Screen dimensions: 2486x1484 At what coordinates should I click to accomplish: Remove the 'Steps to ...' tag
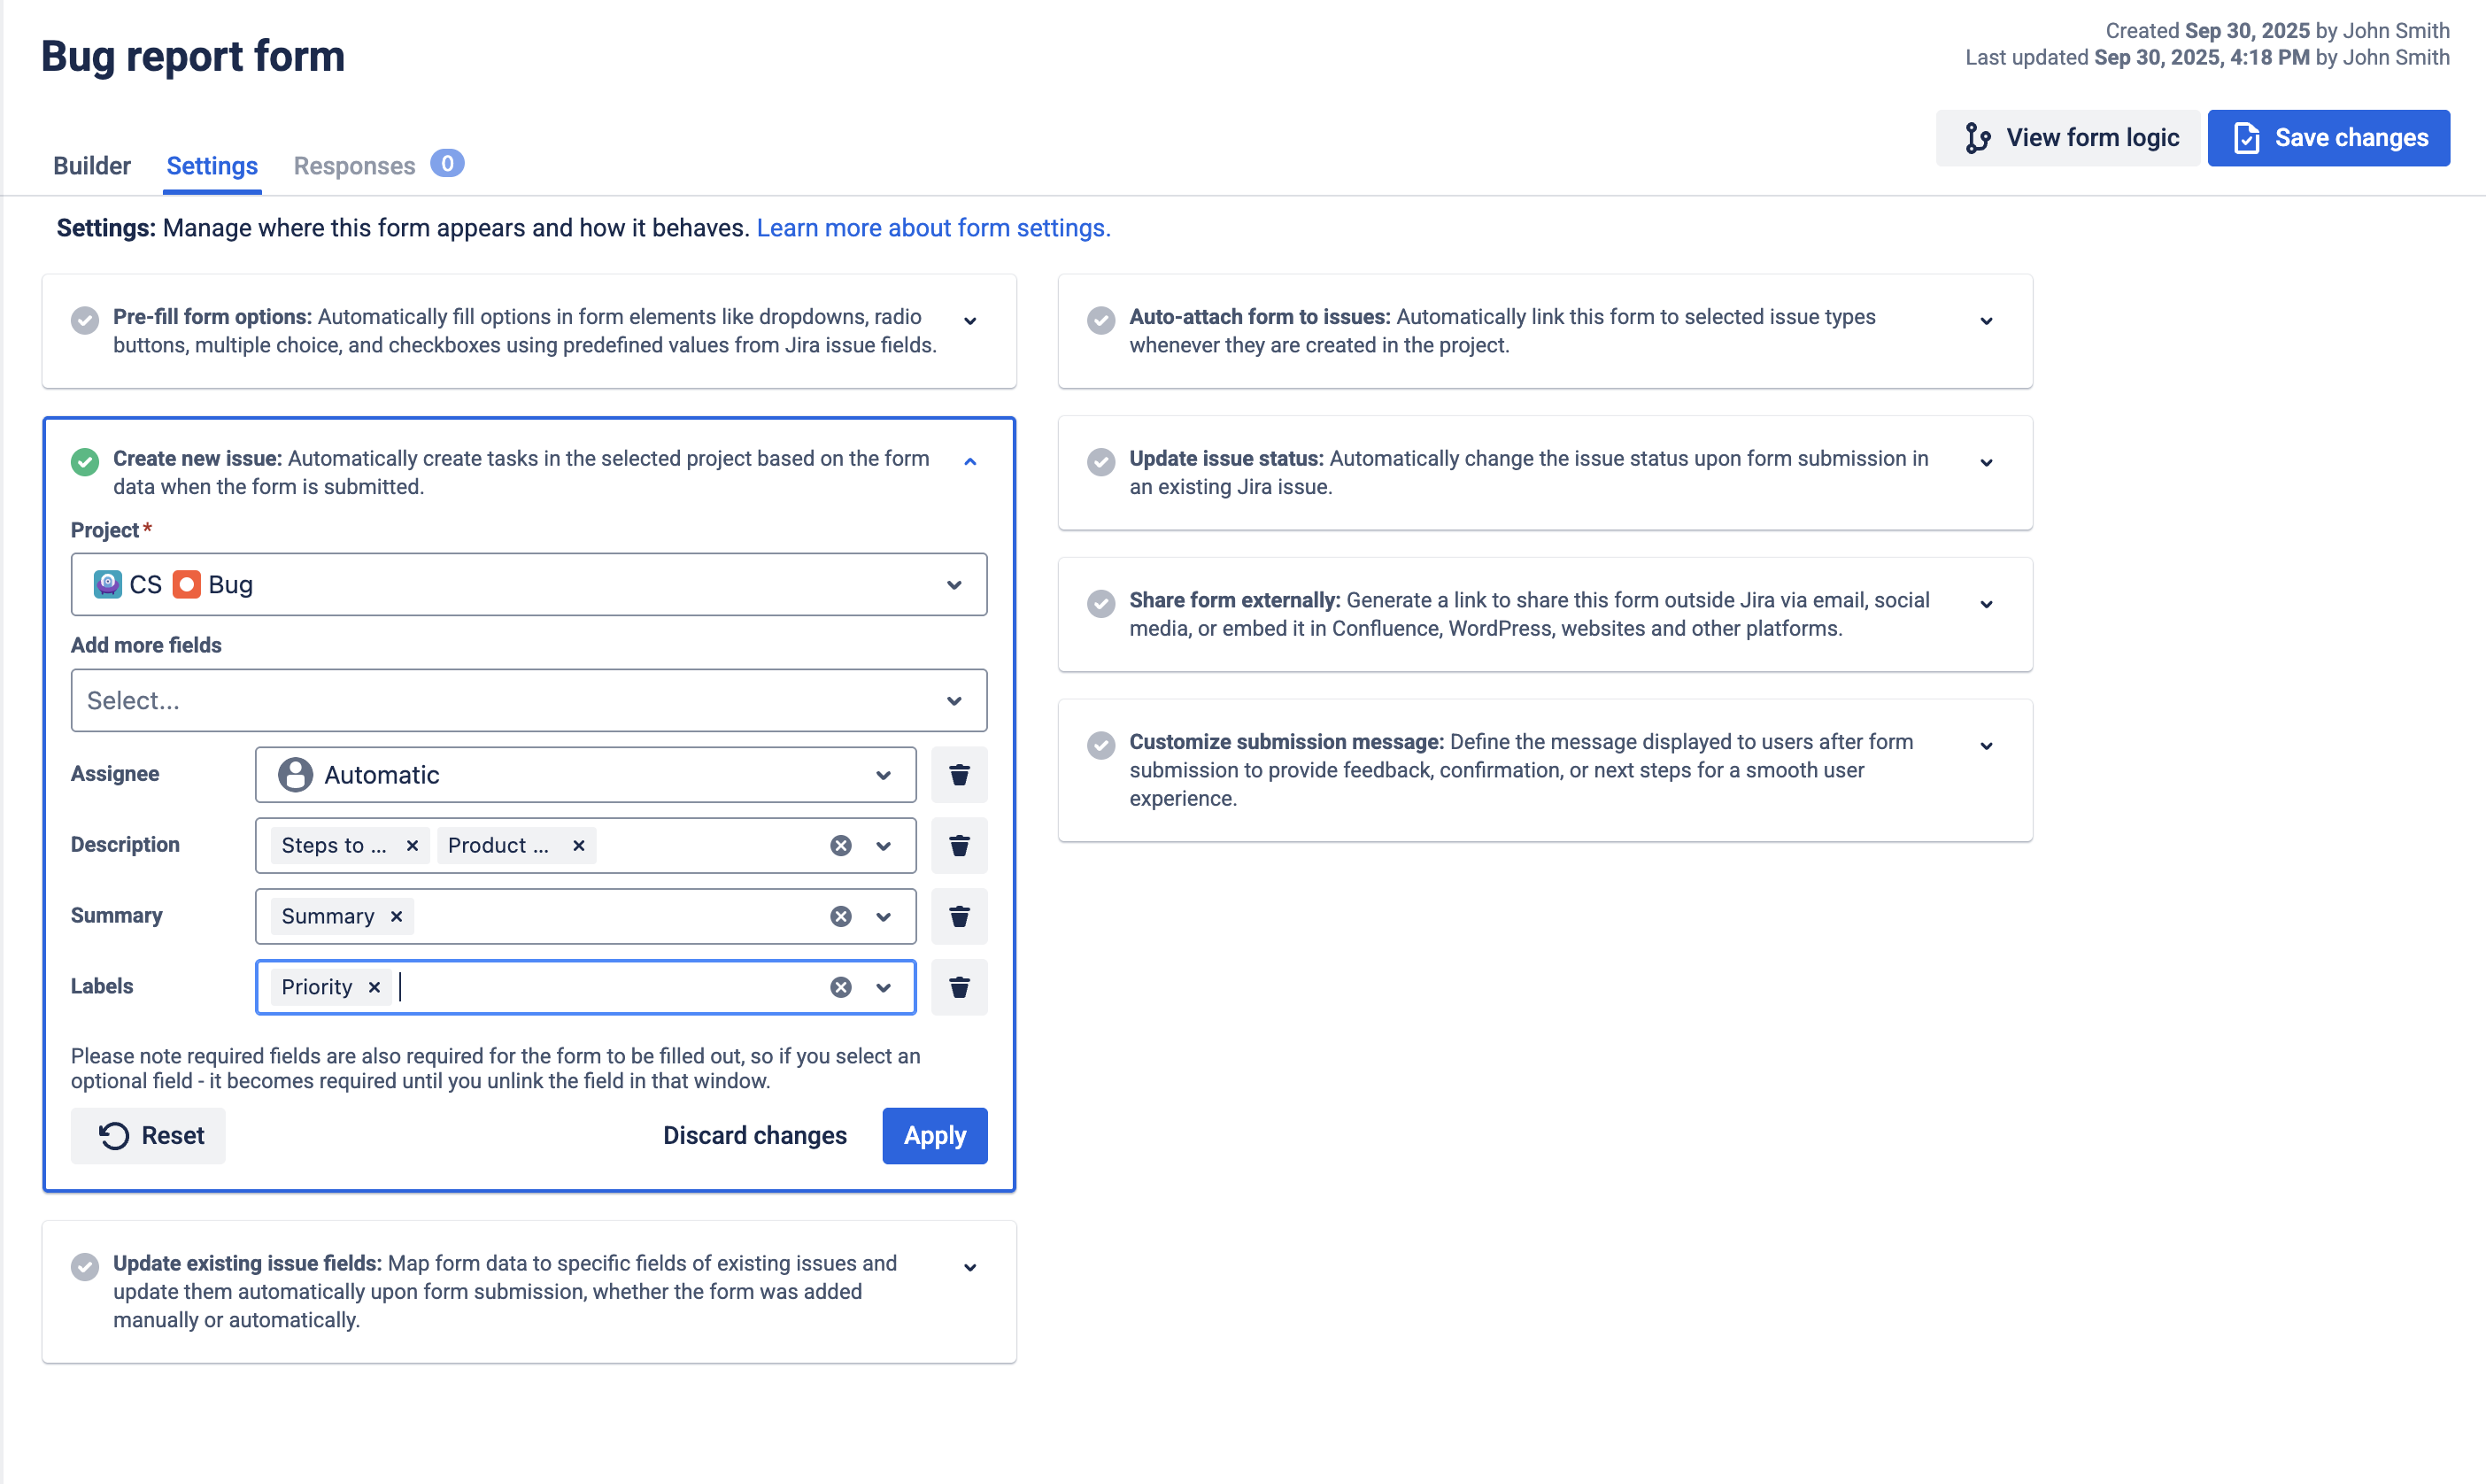tap(412, 846)
